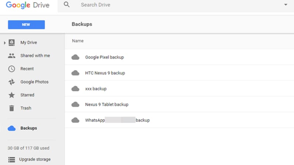The height and width of the screenshot is (165, 294).
Task: Click the My Drive icon in sidebar
Action: (12, 43)
